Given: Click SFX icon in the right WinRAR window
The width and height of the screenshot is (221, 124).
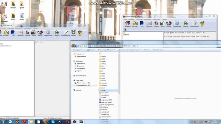Looking at the screenshot, I should click(x=202, y=24).
